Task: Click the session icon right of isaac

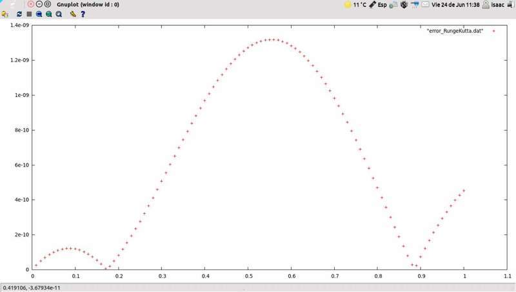Action: tap(509, 5)
